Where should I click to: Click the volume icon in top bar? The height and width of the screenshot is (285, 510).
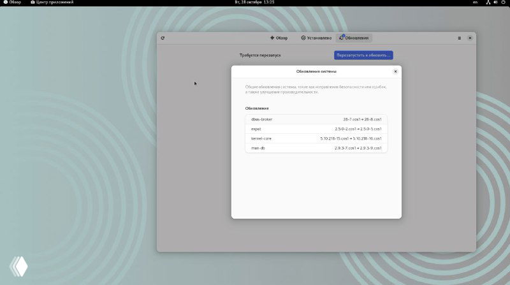pos(495,3)
